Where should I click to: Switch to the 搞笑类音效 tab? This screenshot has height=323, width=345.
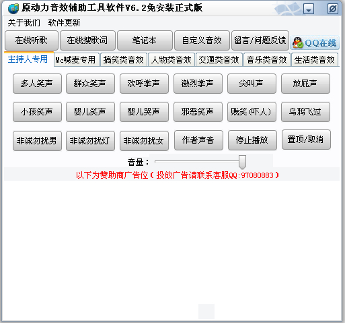(x=124, y=60)
